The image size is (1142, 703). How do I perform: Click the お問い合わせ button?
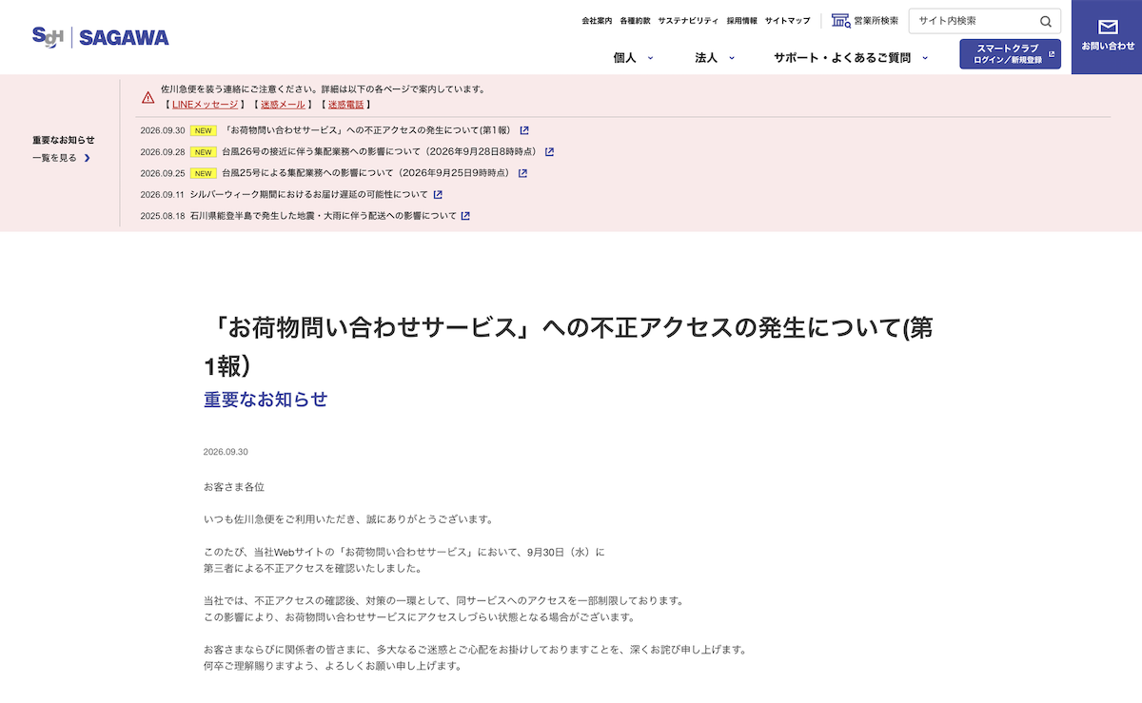(x=1107, y=37)
